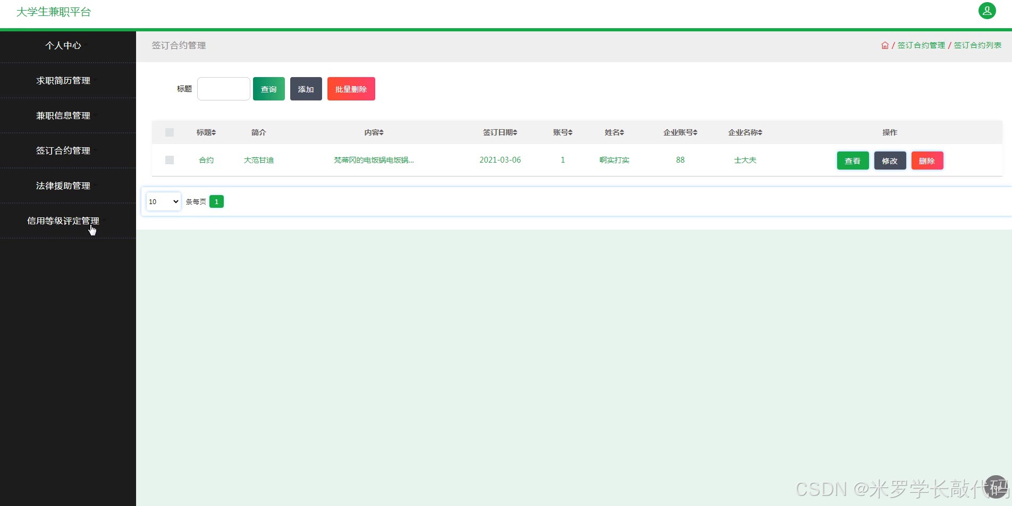Sort table by 标题 column
Viewport: 1012px width, 506px height.
click(206, 132)
